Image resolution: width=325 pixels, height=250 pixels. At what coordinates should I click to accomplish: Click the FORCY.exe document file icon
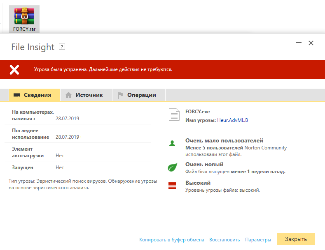174,115
